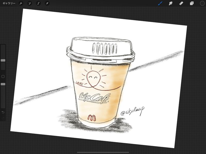This screenshot has width=206, height=154.
Task: Tap the home indicator bar at bottom
Action: [103, 152]
